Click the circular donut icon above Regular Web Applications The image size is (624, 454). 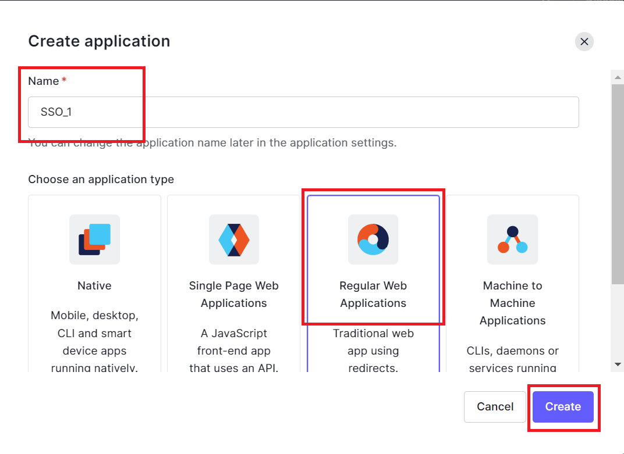pos(373,239)
